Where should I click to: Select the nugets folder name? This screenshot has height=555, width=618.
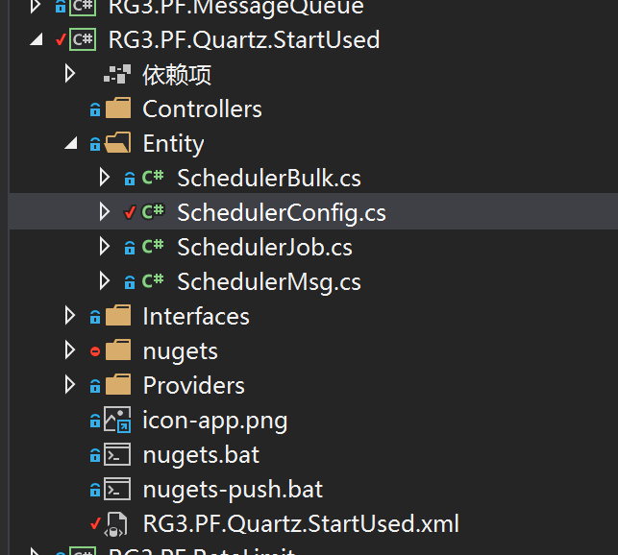[x=180, y=351]
